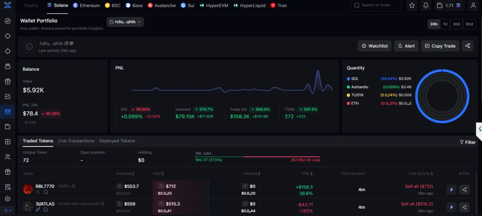Viewport: 482px width, 216px height.
Task: Select the 30d time range
Action: tap(456, 24)
